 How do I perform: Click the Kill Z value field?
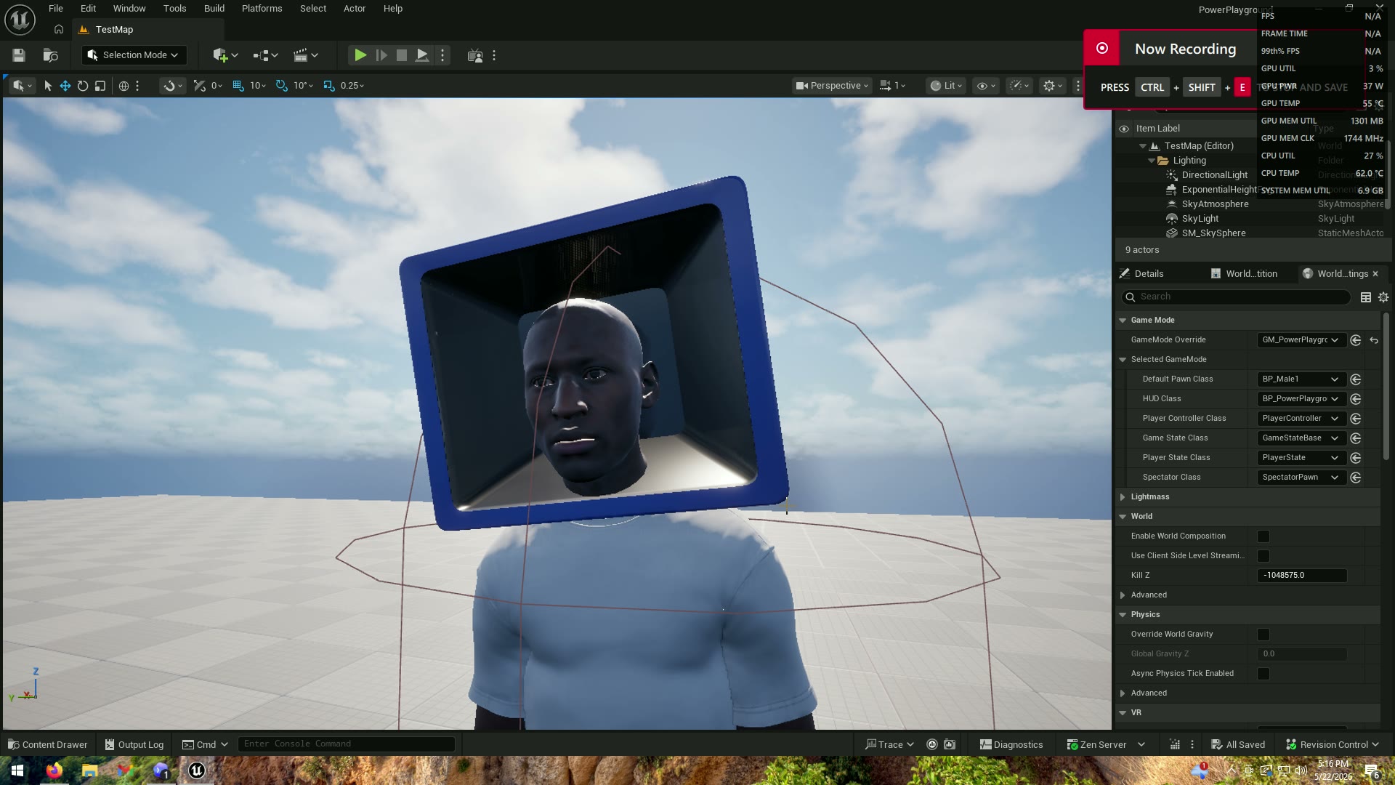(x=1302, y=576)
